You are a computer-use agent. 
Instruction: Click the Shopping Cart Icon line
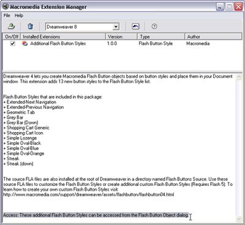23,133
